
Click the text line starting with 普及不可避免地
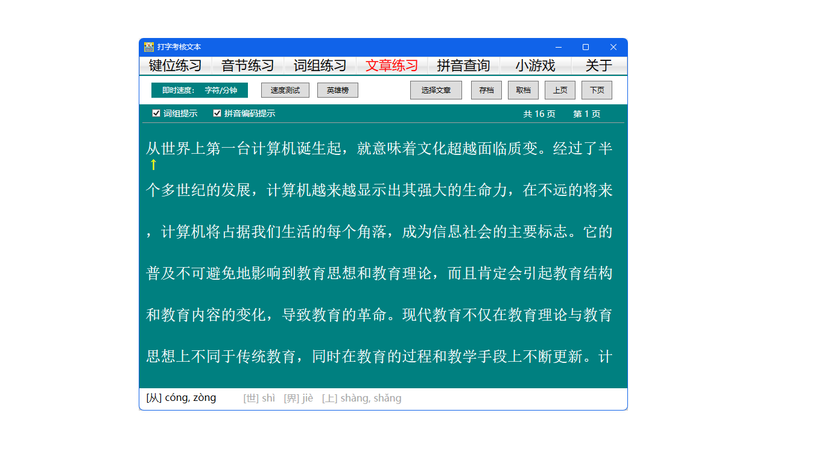[x=379, y=274]
